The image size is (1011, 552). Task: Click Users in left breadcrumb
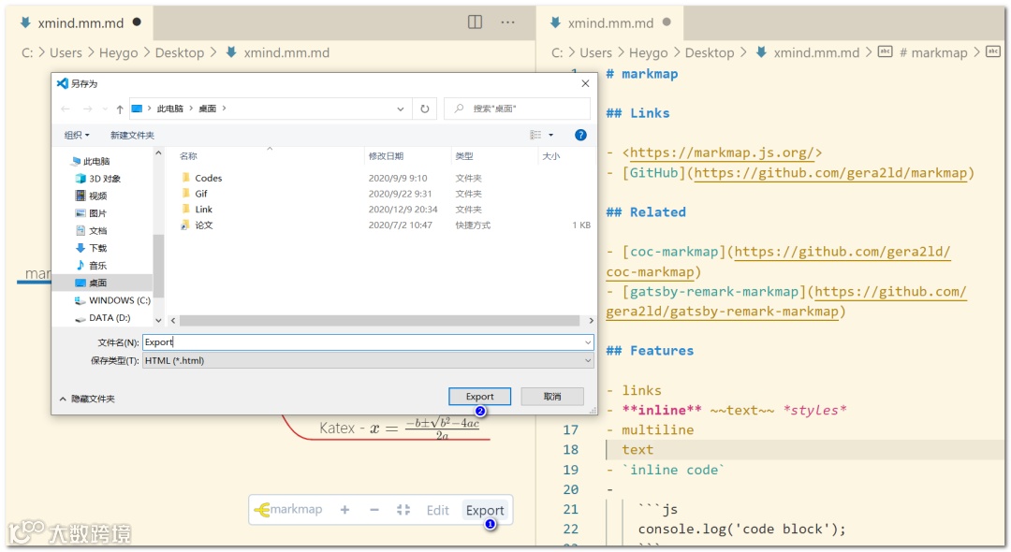[x=66, y=52]
